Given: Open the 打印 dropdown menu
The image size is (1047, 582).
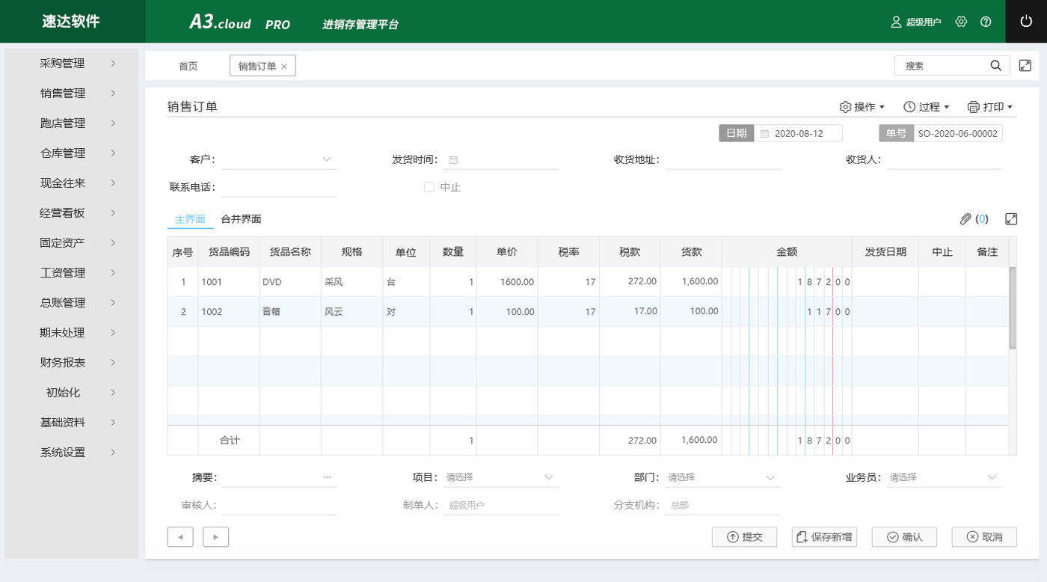Looking at the screenshot, I should click(990, 107).
